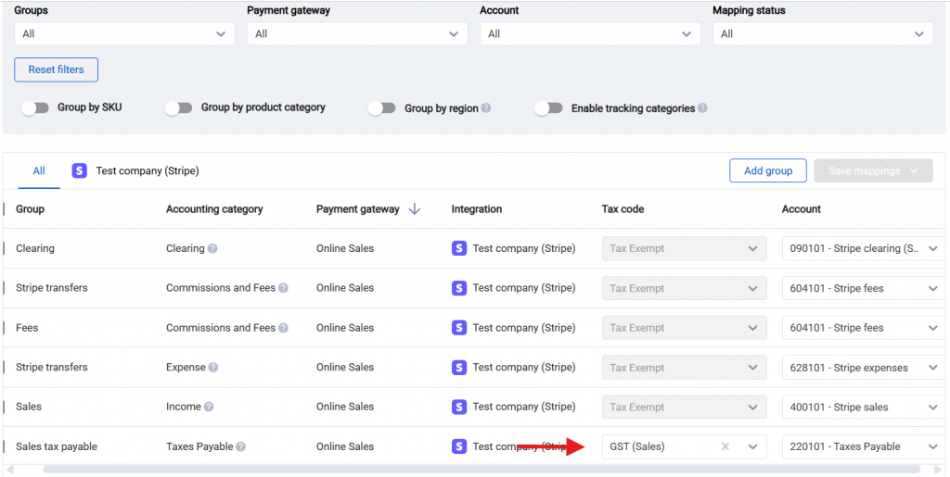
Task: Clear the GST (Sales) tax code selection
Action: (725, 446)
